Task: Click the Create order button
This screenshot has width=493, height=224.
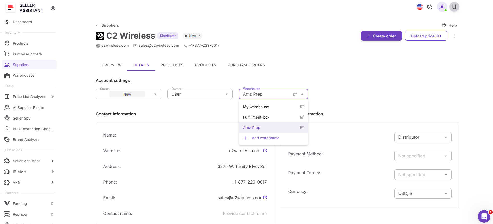Action: coord(381,36)
